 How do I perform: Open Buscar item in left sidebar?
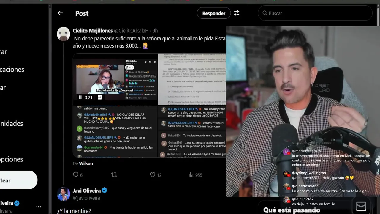tap(3, 88)
